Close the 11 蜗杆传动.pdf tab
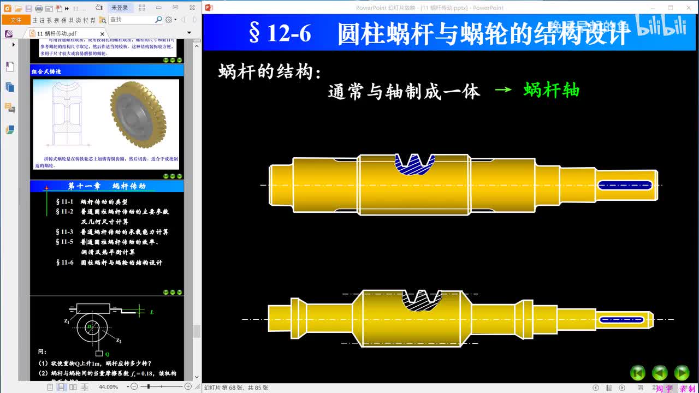The image size is (699, 393). point(102,34)
